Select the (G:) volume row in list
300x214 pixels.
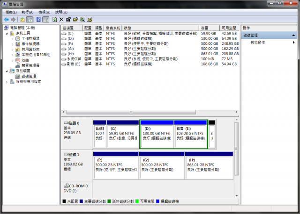pyautogui.click(x=150, y=49)
